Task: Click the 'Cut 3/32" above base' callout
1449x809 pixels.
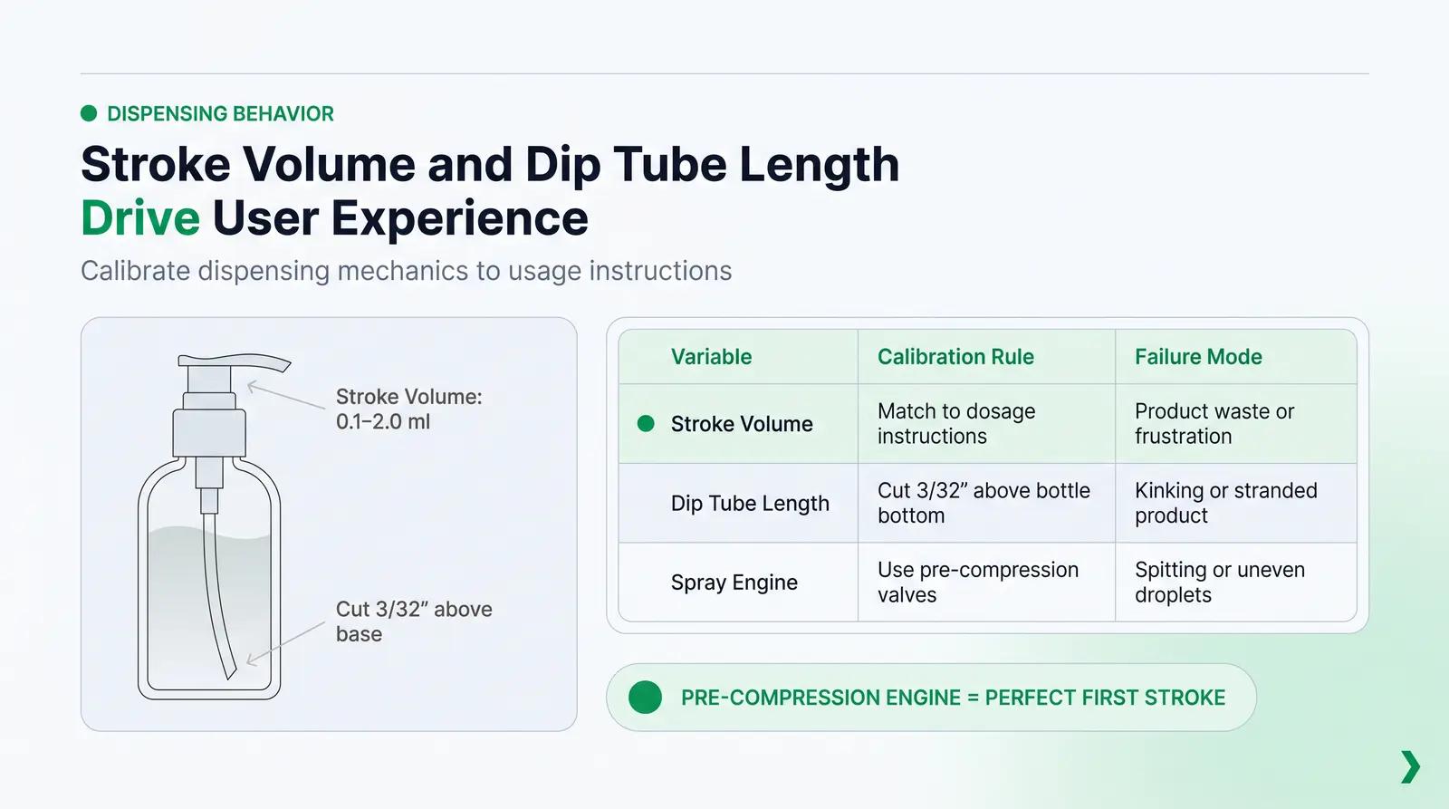Action: click(414, 621)
